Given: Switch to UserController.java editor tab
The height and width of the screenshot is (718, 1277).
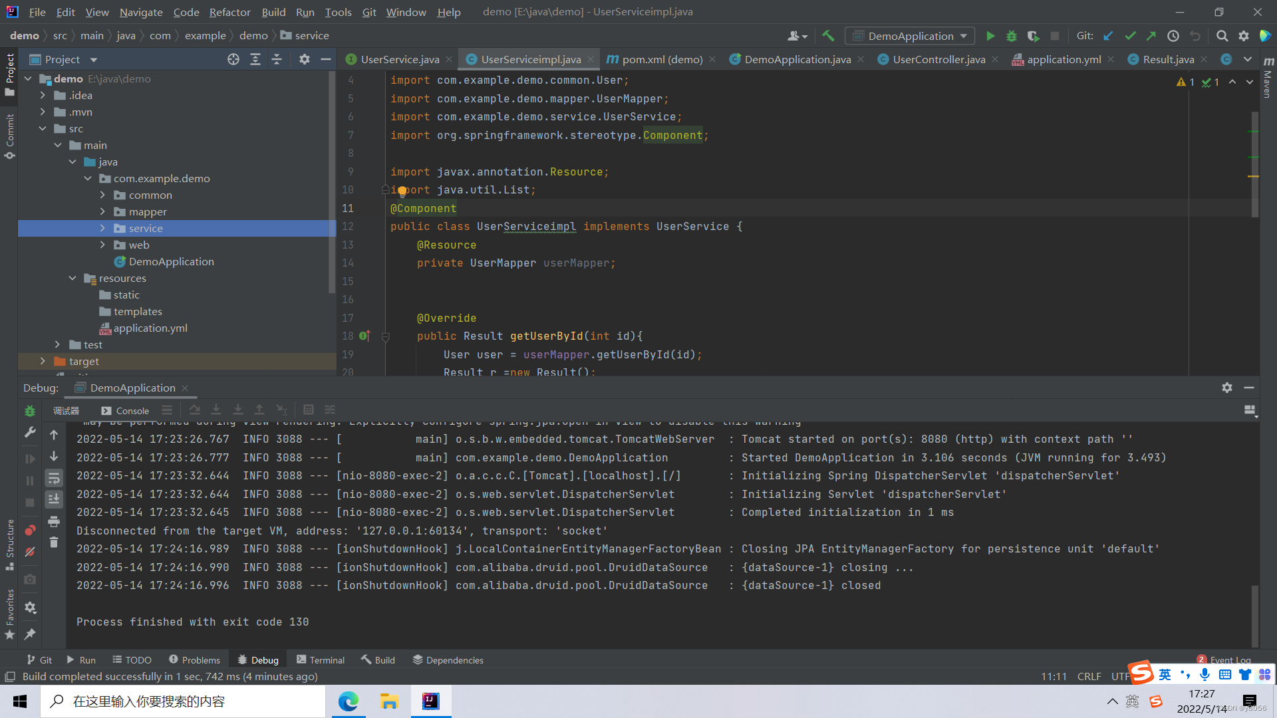Looking at the screenshot, I should point(938,59).
